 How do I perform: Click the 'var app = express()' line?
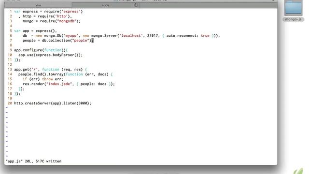pos(35,31)
